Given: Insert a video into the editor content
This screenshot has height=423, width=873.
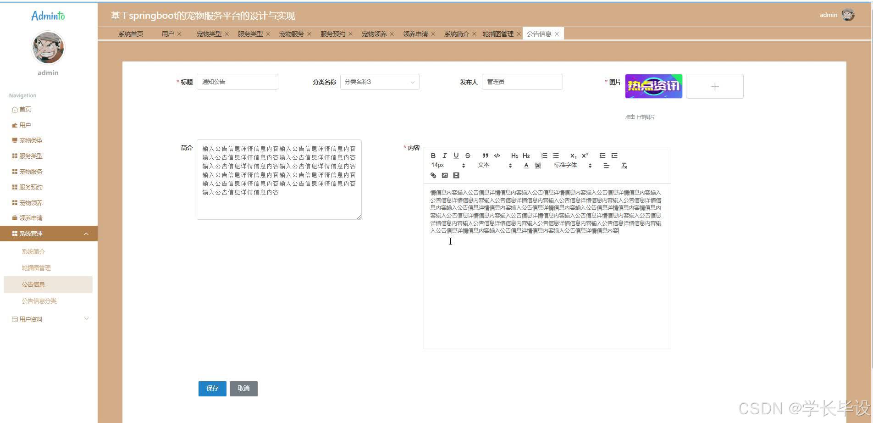Looking at the screenshot, I should [x=456, y=175].
